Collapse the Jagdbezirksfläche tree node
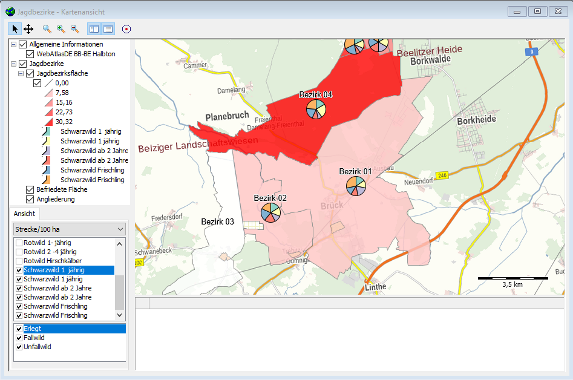 [x=21, y=73]
